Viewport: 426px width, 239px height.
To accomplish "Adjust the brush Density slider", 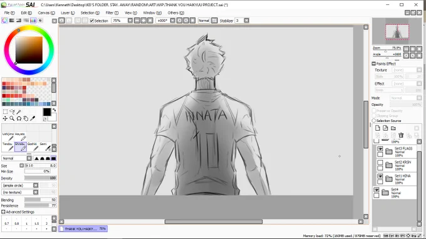I will 40,178.
